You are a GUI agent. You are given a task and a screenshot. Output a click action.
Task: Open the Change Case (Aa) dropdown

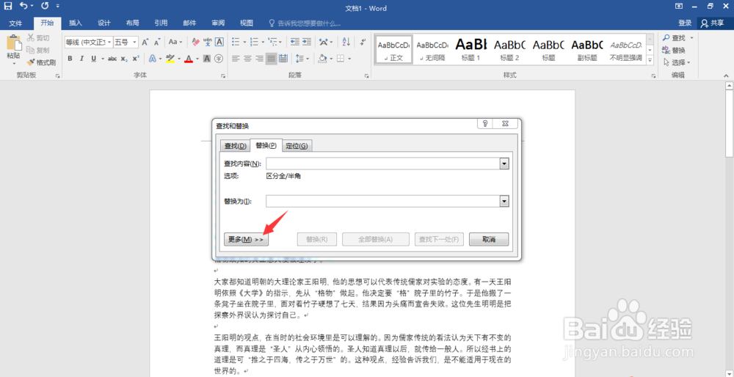tap(175, 42)
